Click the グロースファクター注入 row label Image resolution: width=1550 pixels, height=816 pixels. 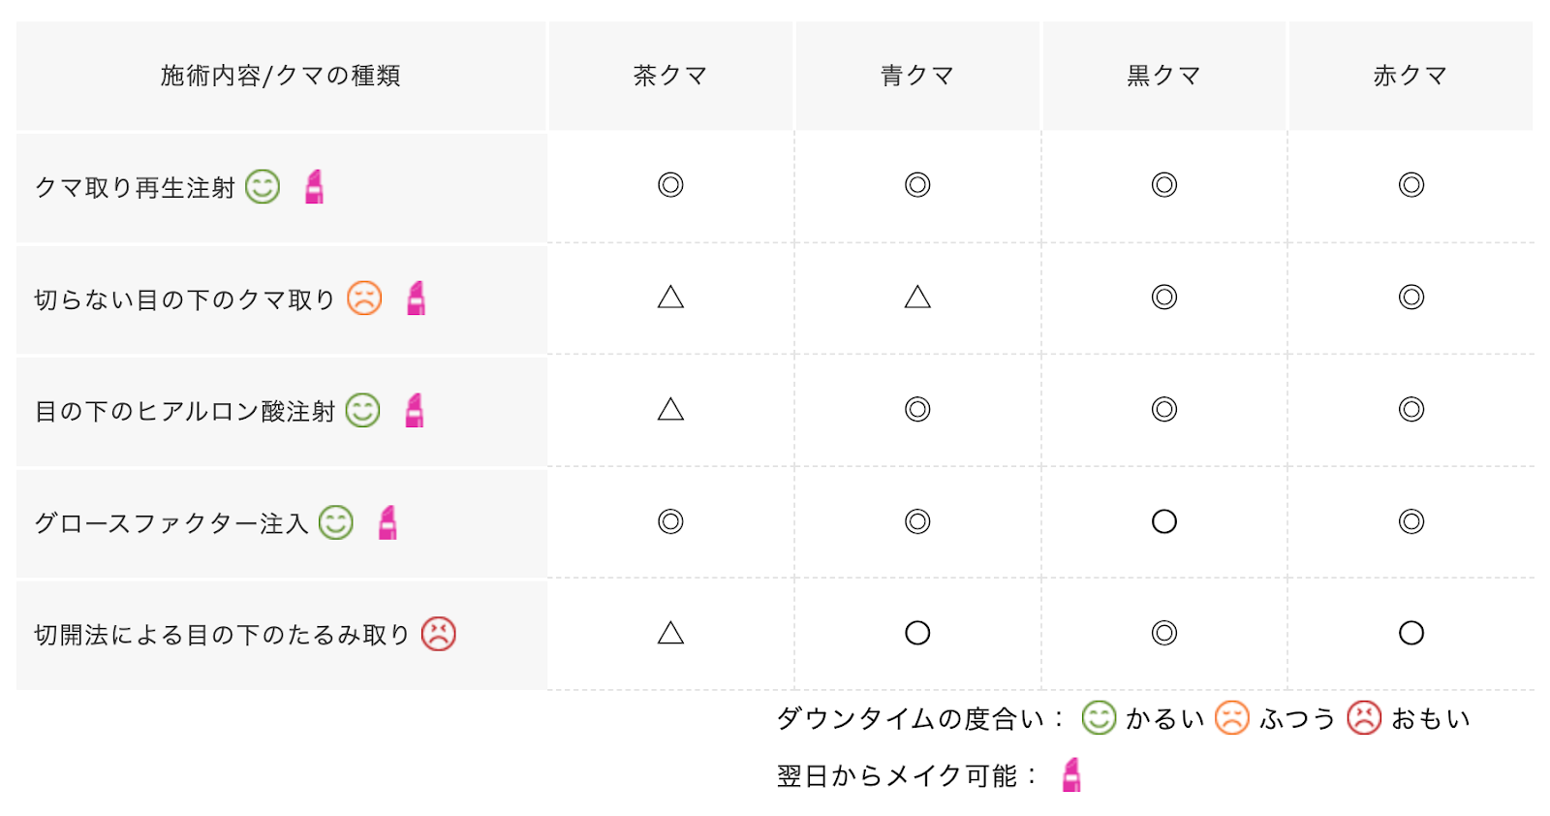(x=171, y=523)
